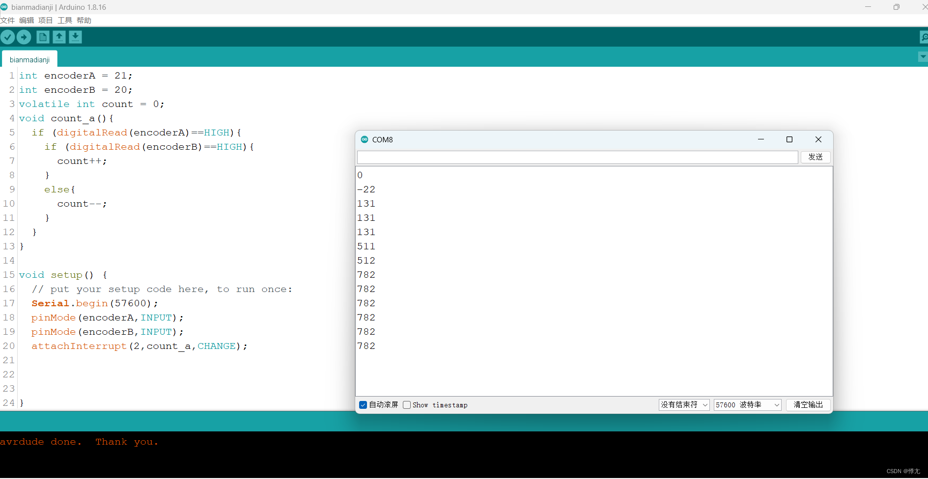Select the bianmadianji sketch tab
This screenshot has height=479, width=928.
[29, 59]
